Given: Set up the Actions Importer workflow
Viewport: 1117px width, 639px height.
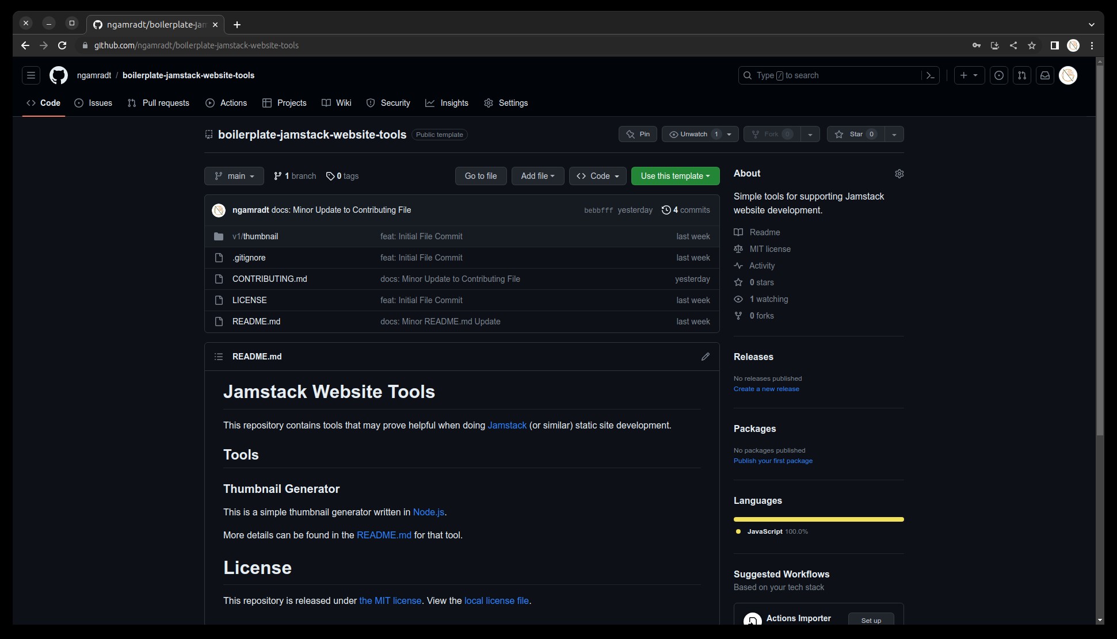Looking at the screenshot, I should (x=871, y=620).
